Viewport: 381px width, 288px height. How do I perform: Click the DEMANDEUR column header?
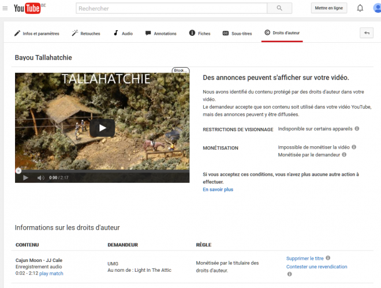pos(123,245)
